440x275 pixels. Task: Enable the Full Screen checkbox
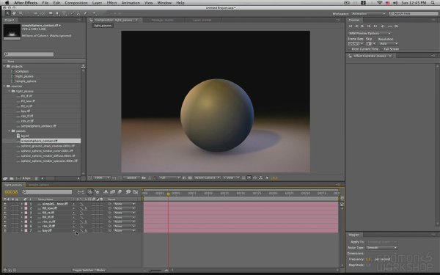382,49
